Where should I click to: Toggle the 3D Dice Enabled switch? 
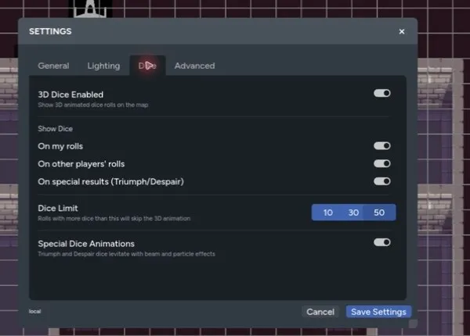(x=382, y=93)
